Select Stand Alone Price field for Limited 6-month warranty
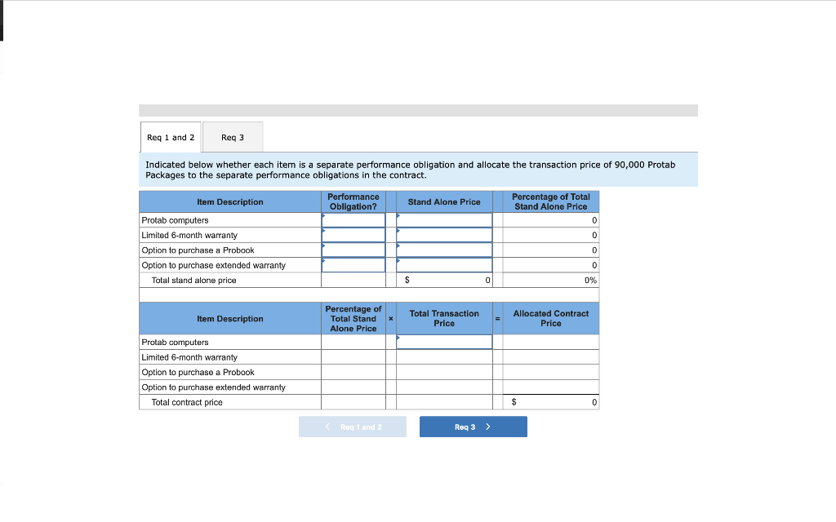Viewport: 836px width, 522px height. [443, 235]
